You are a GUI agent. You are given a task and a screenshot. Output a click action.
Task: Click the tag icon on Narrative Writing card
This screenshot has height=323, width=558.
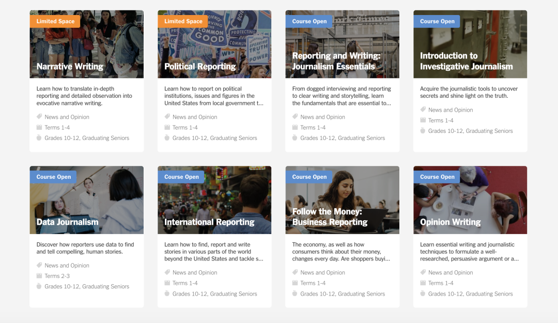pyautogui.click(x=39, y=117)
